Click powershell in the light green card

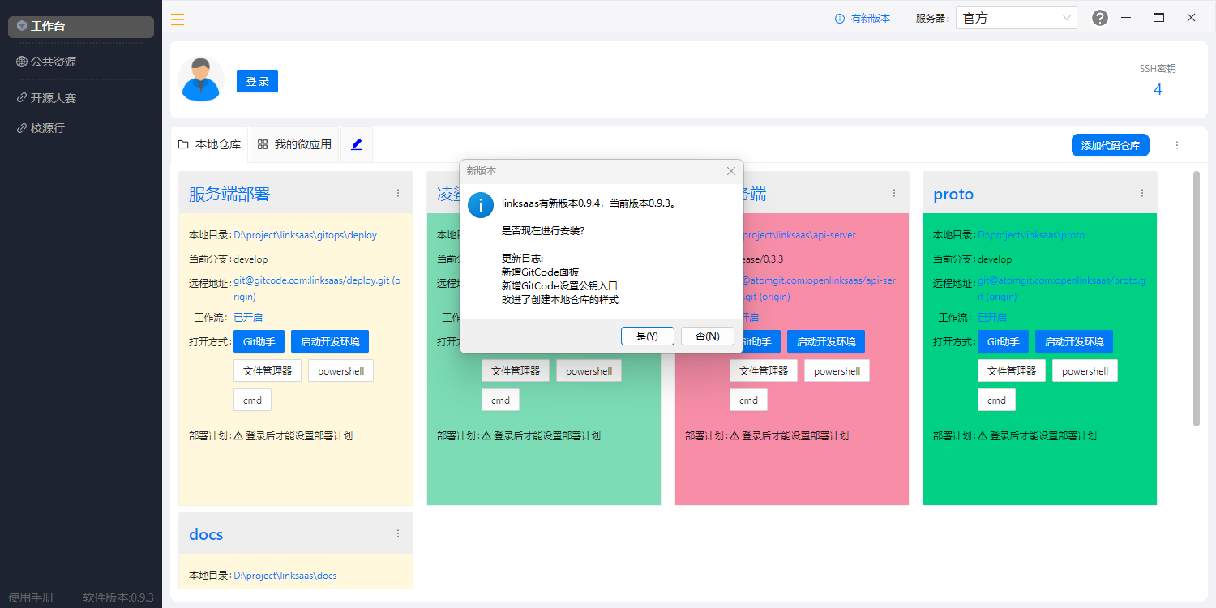pyautogui.click(x=589, y=370)
